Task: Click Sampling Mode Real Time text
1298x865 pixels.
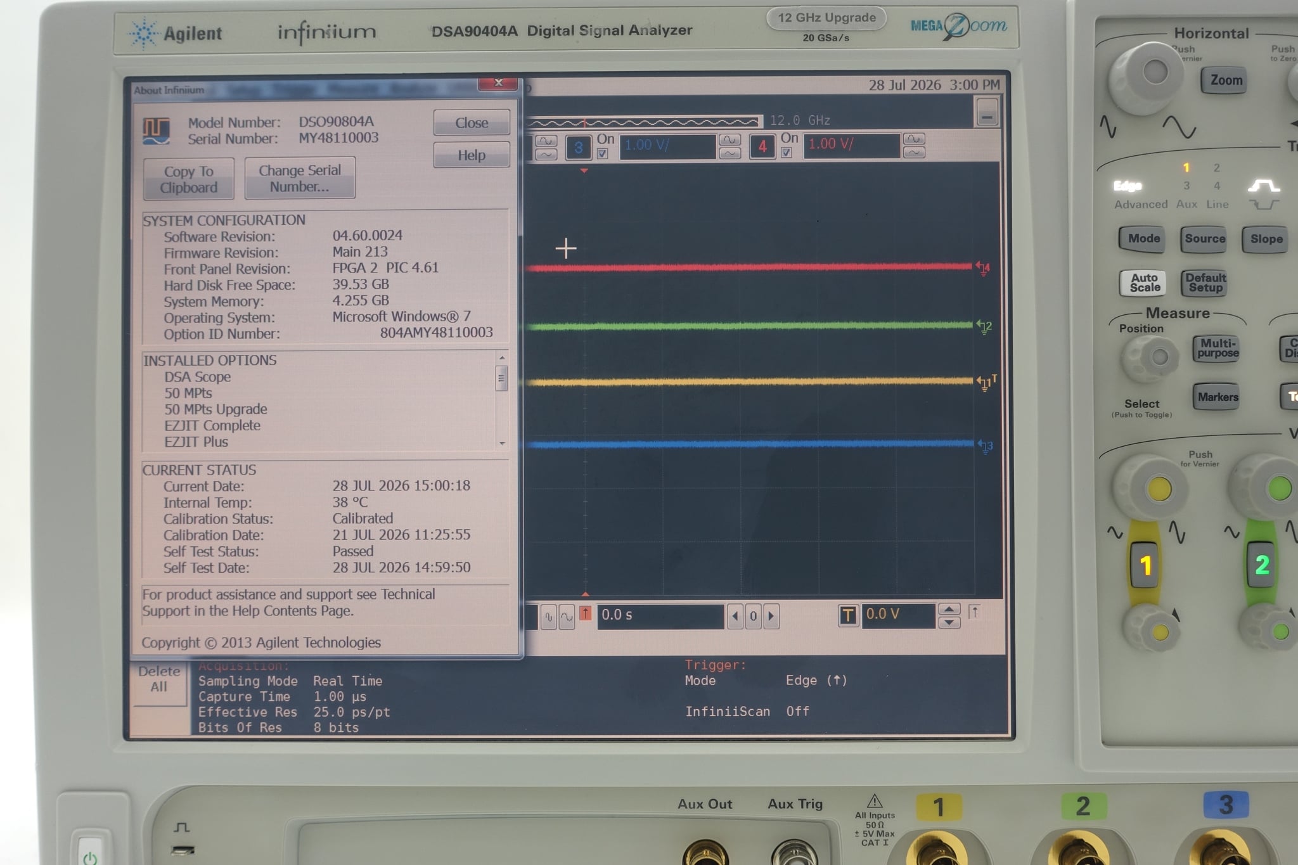Action: tap(290, 681)
